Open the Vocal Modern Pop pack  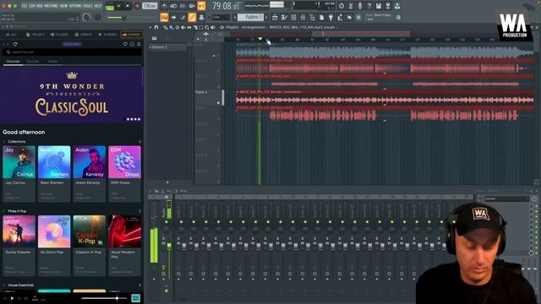coord(124,245)
